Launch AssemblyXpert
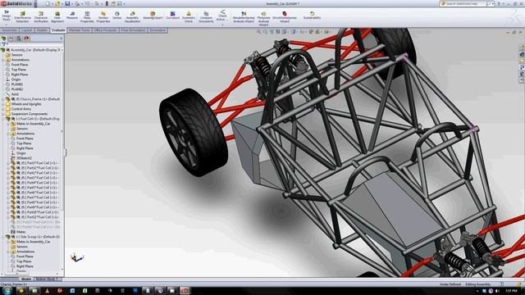The image size is (525, 295). (x=153, y=16)
